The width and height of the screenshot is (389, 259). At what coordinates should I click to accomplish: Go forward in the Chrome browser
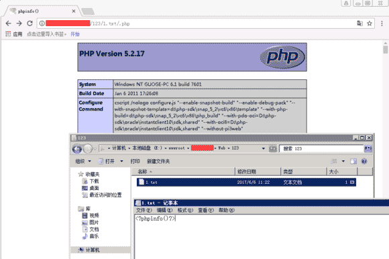coord(19,23)
